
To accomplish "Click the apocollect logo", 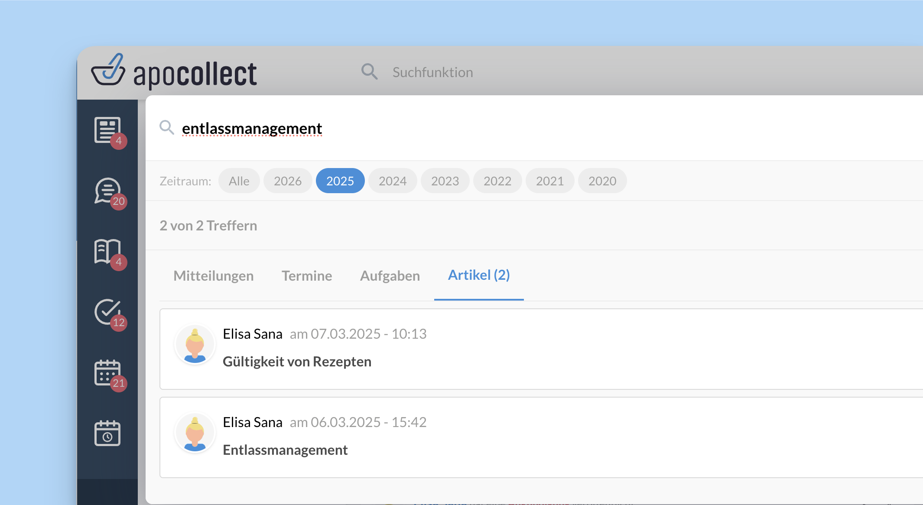I will (174, 71).
